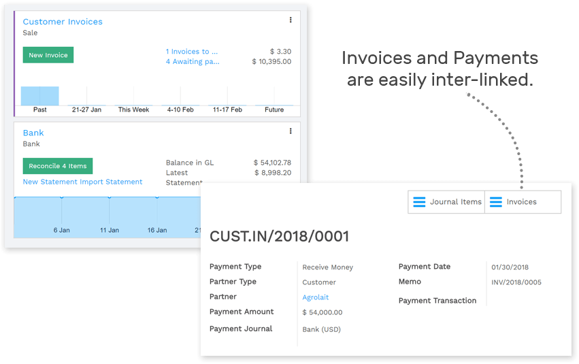Open the Customer Invoices title link

coord(63,22)
